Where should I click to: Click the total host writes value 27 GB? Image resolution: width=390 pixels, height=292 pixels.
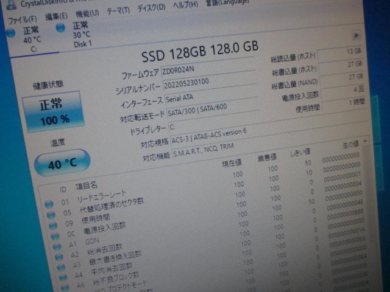click(x=341, y=66)
